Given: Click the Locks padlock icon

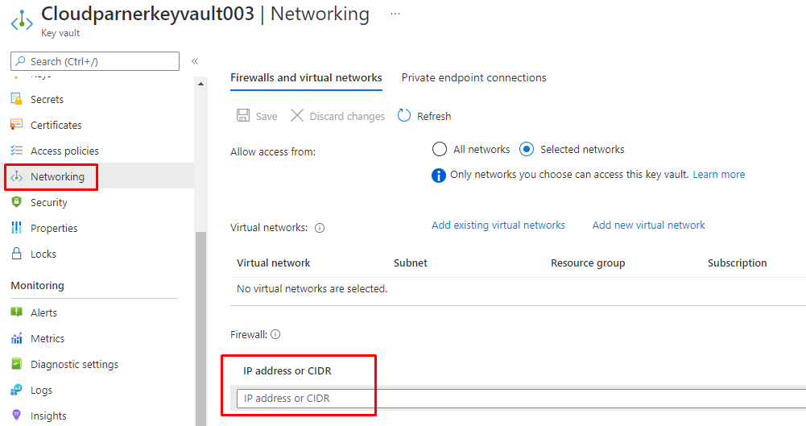Looking at the screenshot, I should [16, 254].
